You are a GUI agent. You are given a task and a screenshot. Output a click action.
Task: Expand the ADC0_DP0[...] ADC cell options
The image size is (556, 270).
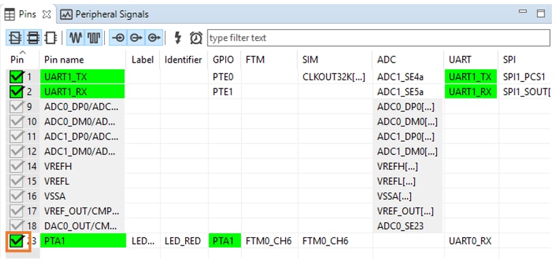click(406, 107)
